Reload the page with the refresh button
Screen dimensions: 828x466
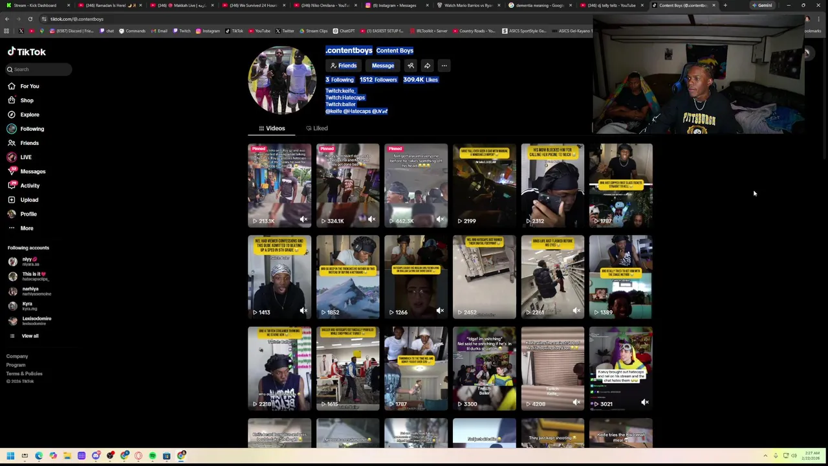click(x=30, y=19)
